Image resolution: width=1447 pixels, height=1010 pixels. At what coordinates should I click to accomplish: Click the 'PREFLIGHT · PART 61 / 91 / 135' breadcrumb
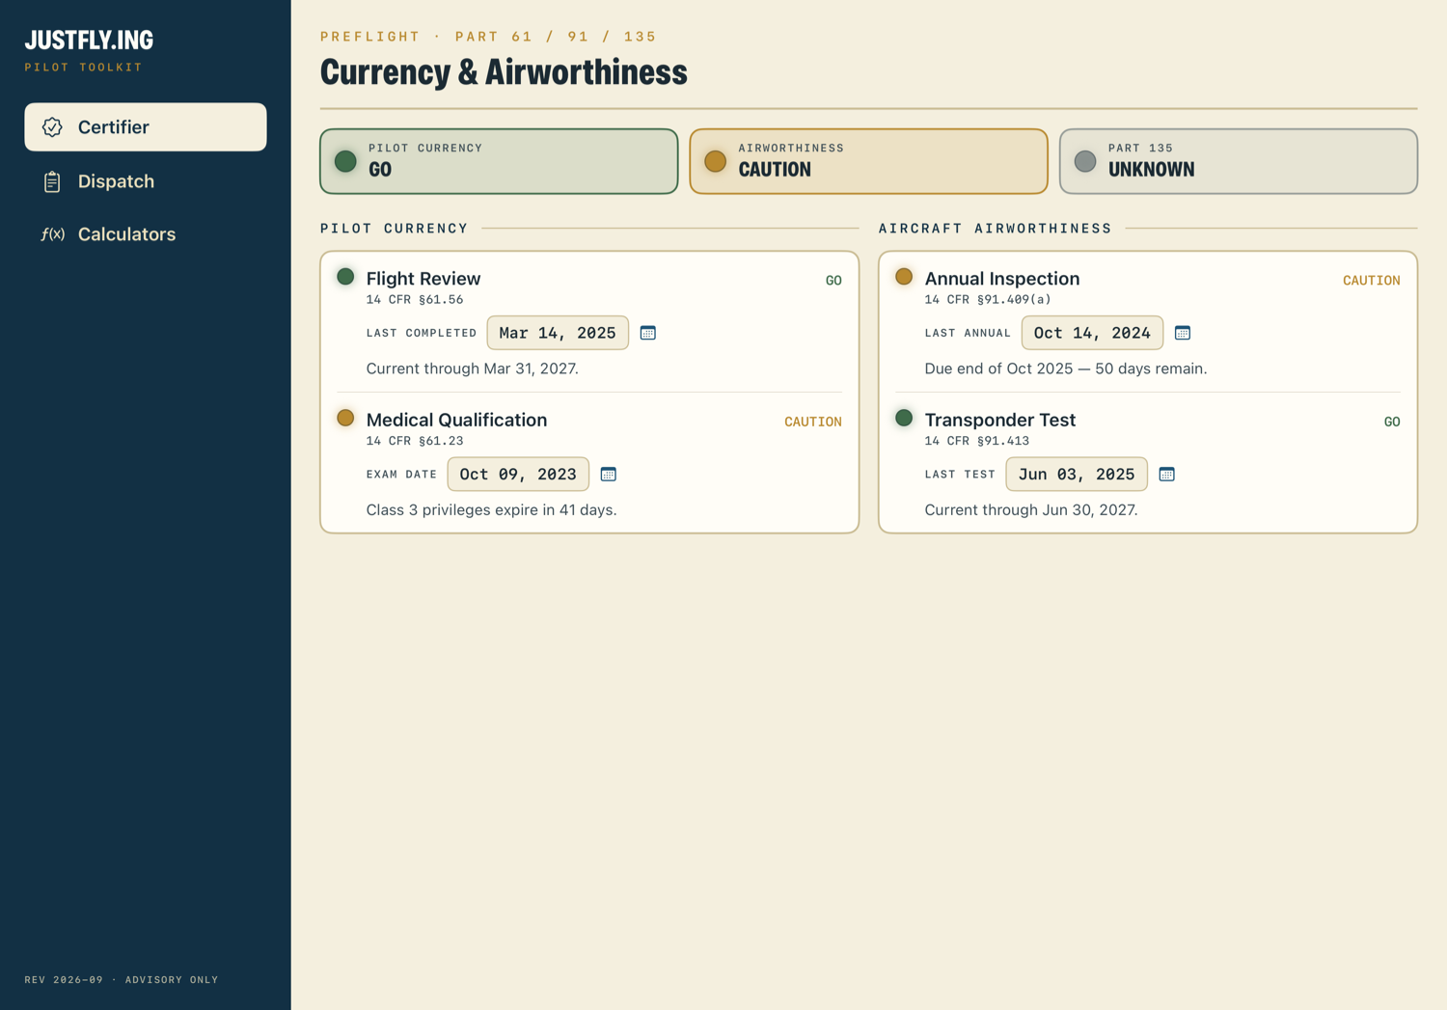click(x=488, y=37)
